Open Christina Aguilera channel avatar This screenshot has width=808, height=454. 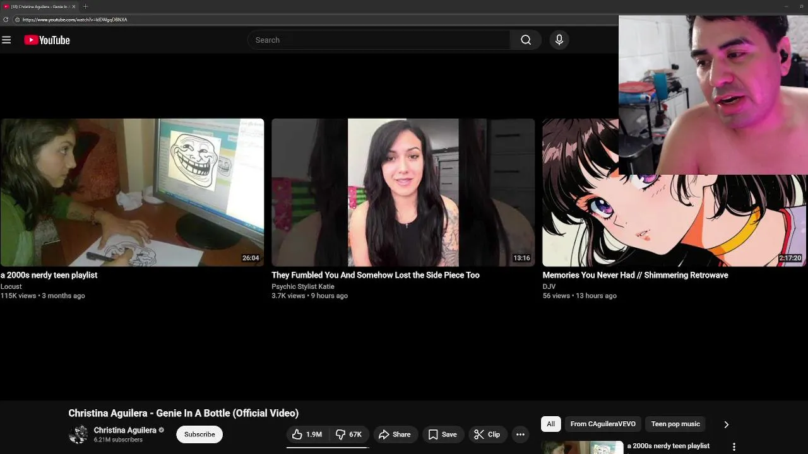coord(78,434)
